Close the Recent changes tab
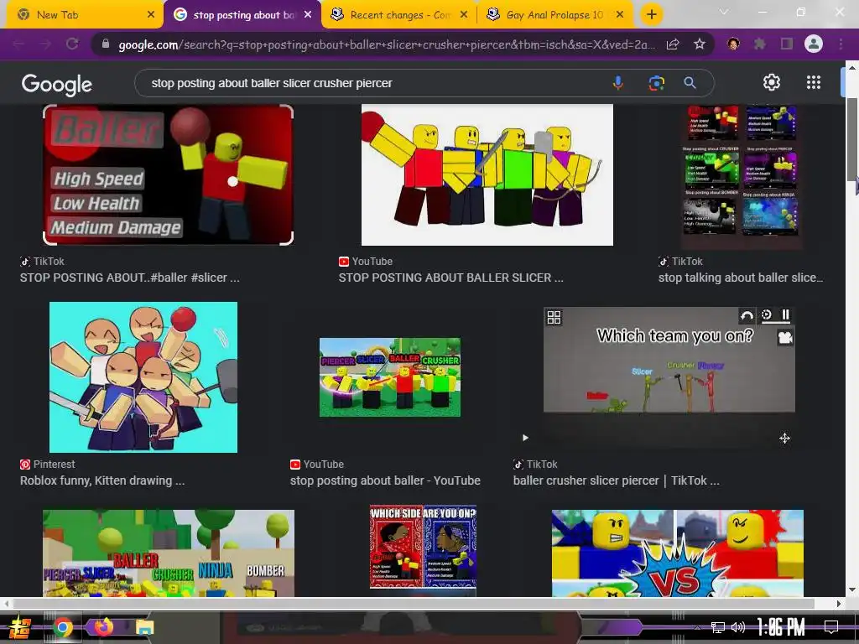The image size is (859, 644). (x=463, y=15)
